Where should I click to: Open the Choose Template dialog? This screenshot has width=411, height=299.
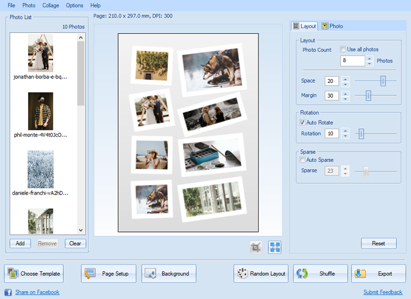(34, 274)
